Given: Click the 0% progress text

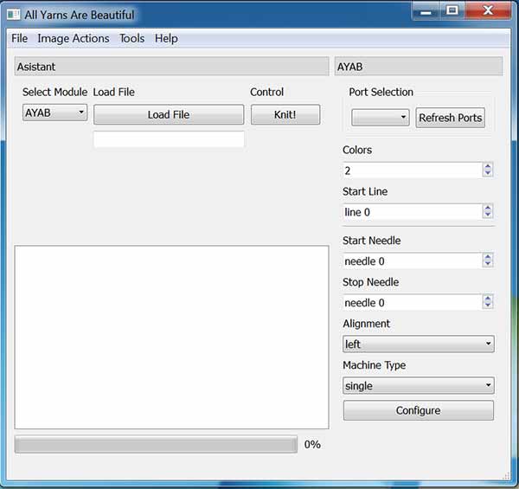Looking at the screenshot, I should pos(312,444).
